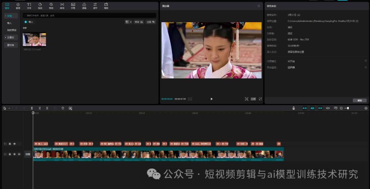Collapse the 本地 (Local) sidebar section
Viewport: 370px width, 189px height.
coord(11,16)
